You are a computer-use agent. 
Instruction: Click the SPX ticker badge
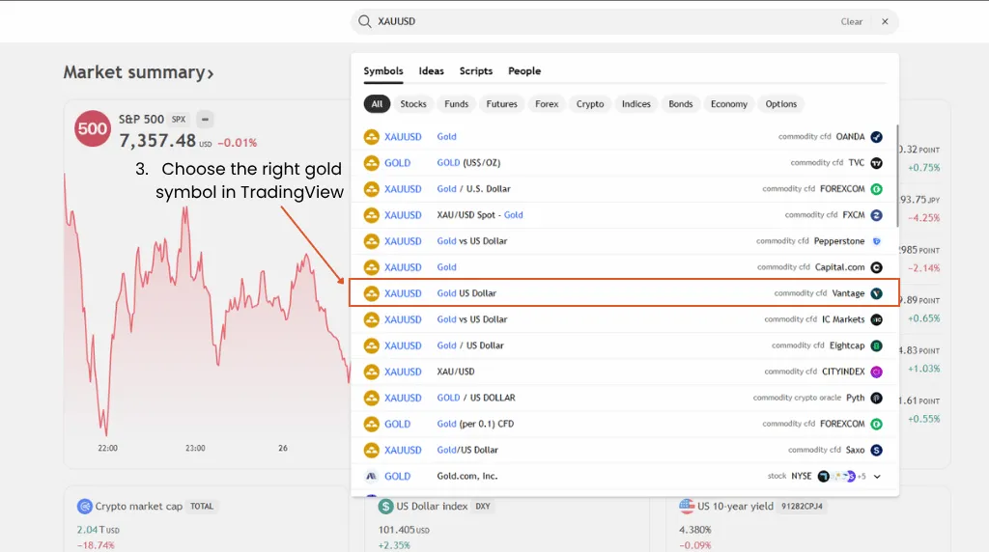(x=179, y=119)
